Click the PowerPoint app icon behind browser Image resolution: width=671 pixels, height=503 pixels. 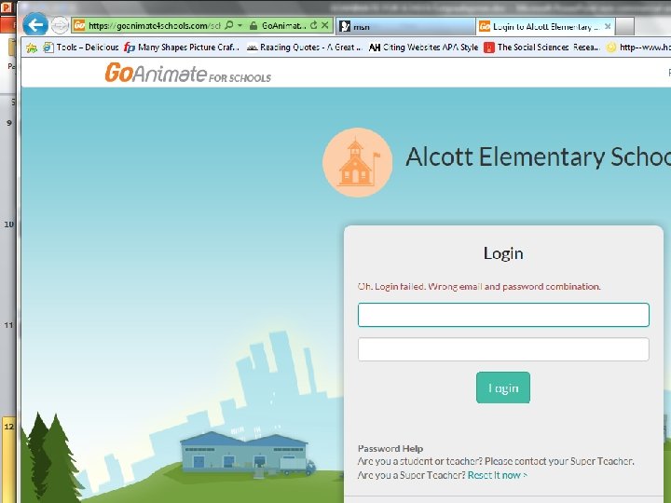pyautogui.click(x=7, y=7)
